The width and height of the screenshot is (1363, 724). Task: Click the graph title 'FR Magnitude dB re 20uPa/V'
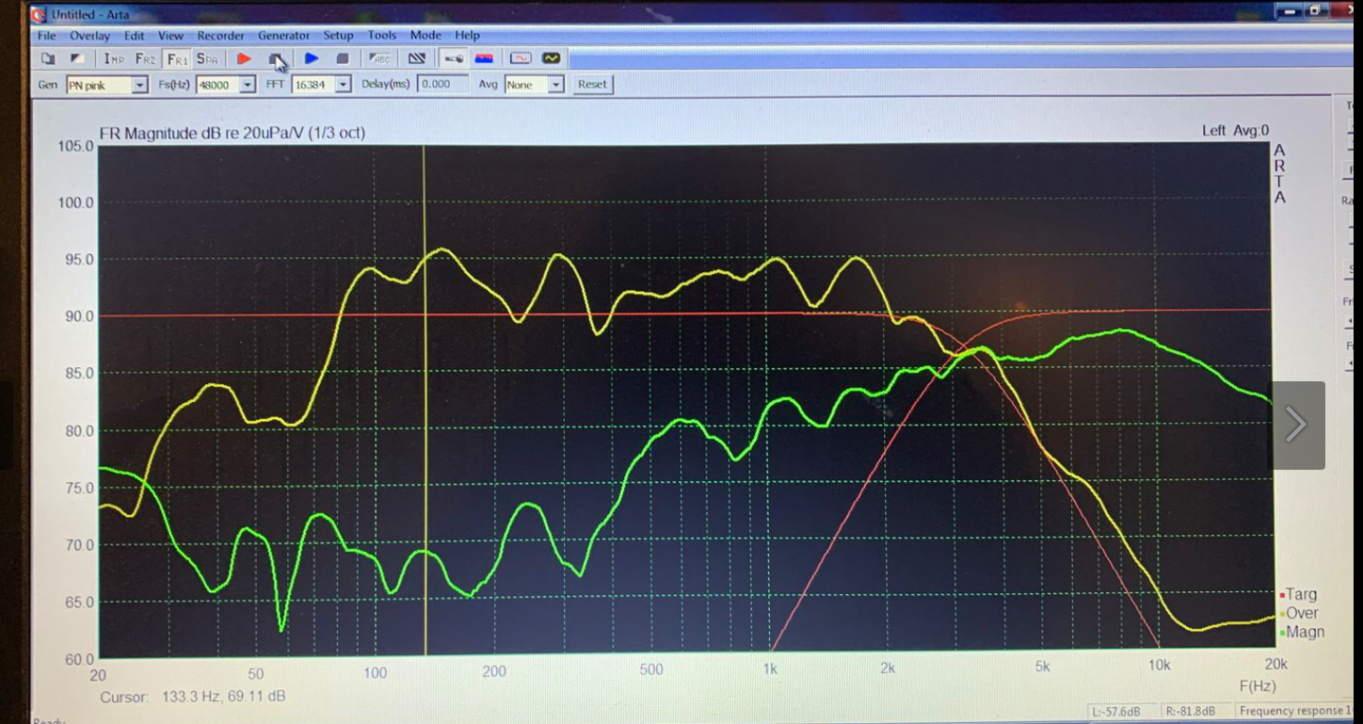click(200, 133)
